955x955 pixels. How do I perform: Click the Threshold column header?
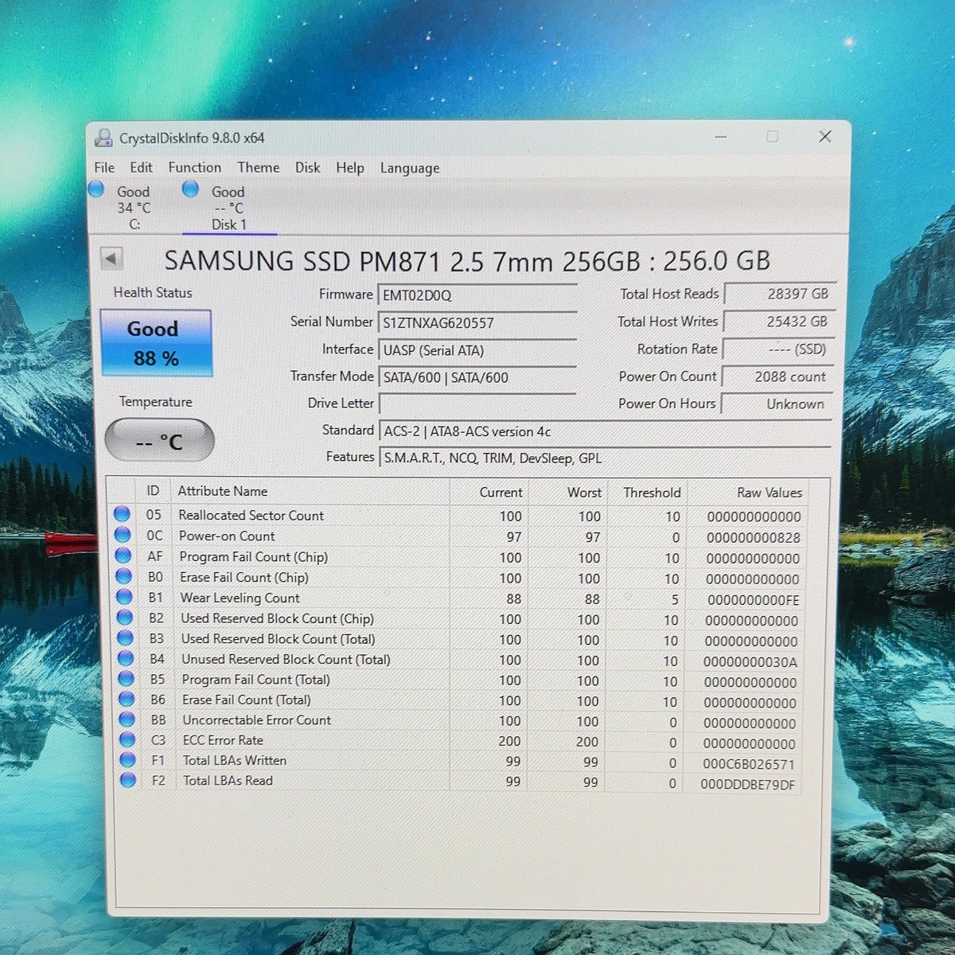[647, 492]
